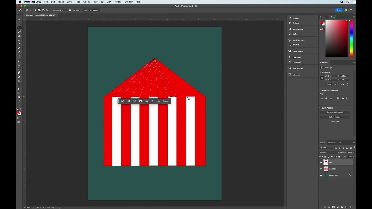Select the Rectangular Marquee tool
Image resolution: width=372 pixels, height=209 pixels.
point(19,24)
